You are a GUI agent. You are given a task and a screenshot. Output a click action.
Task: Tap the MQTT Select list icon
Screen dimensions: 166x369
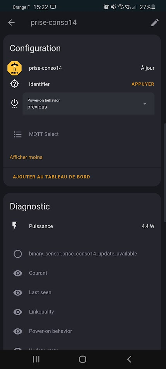click(x=18, y=134)
